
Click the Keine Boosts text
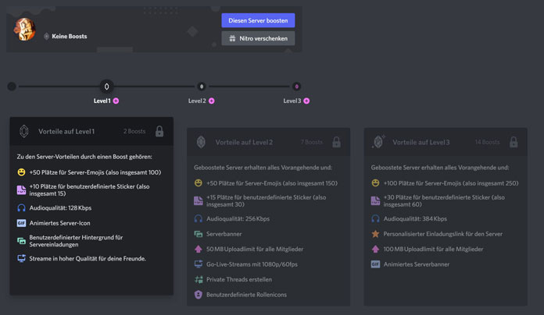coord(70,37)
